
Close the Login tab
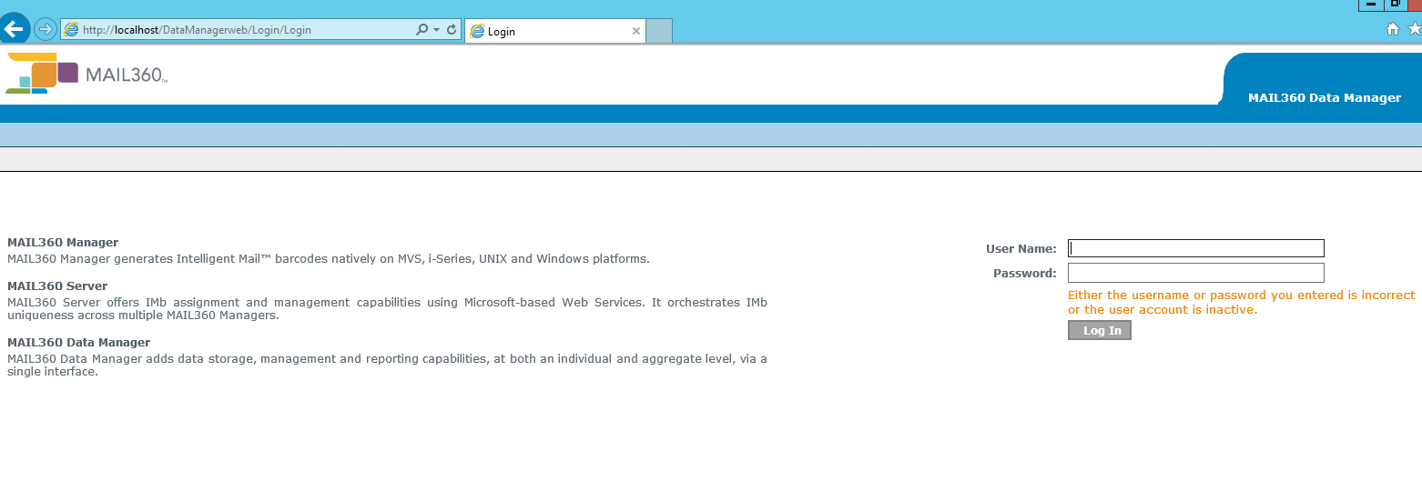pos(636,31)
